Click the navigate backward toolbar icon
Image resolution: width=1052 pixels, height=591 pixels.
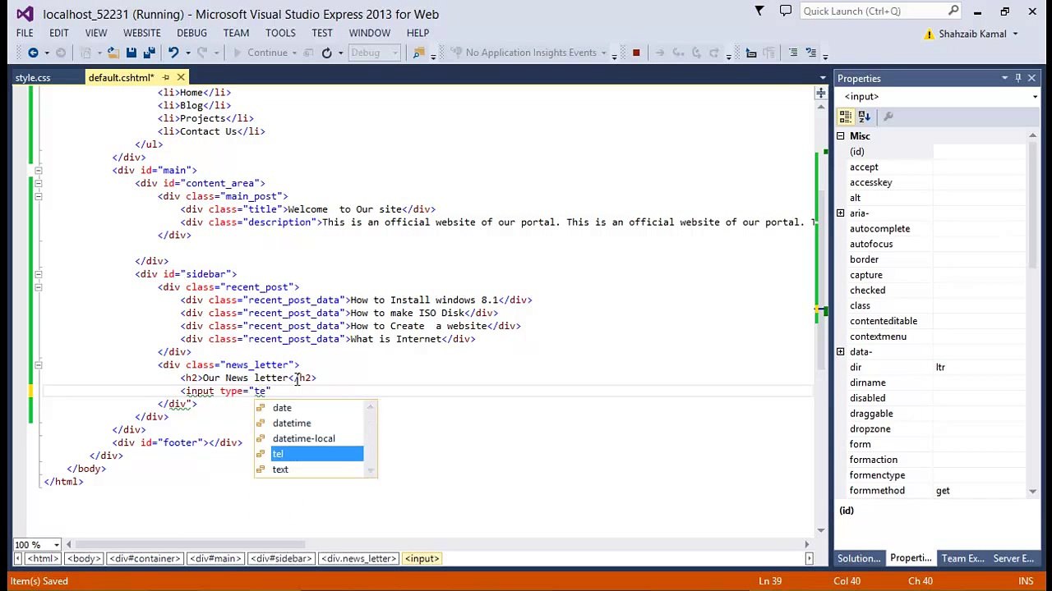click(33, 53)
